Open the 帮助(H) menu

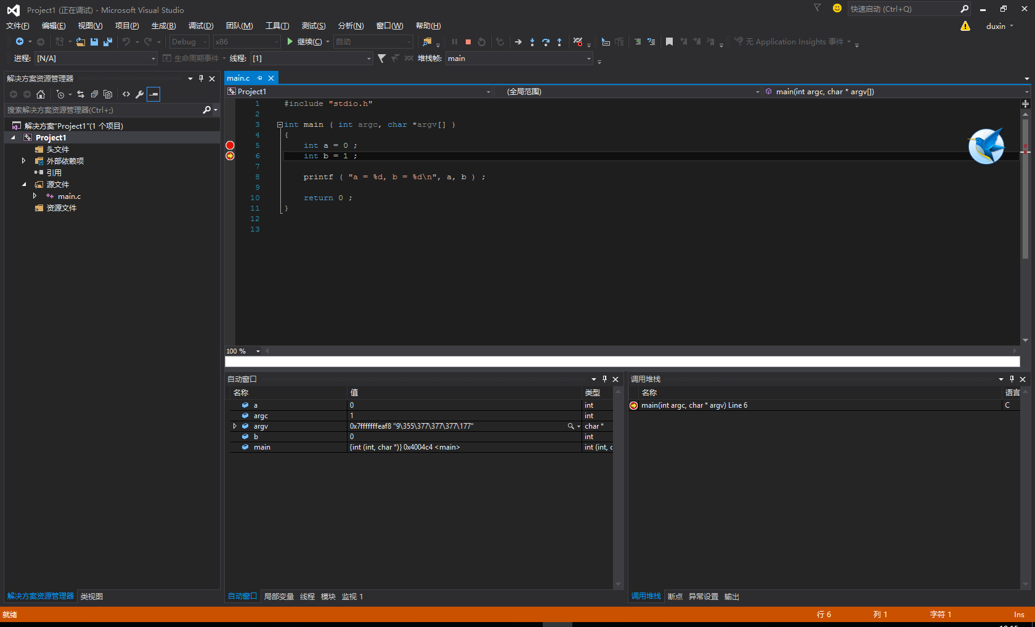(x=428, y=26)
